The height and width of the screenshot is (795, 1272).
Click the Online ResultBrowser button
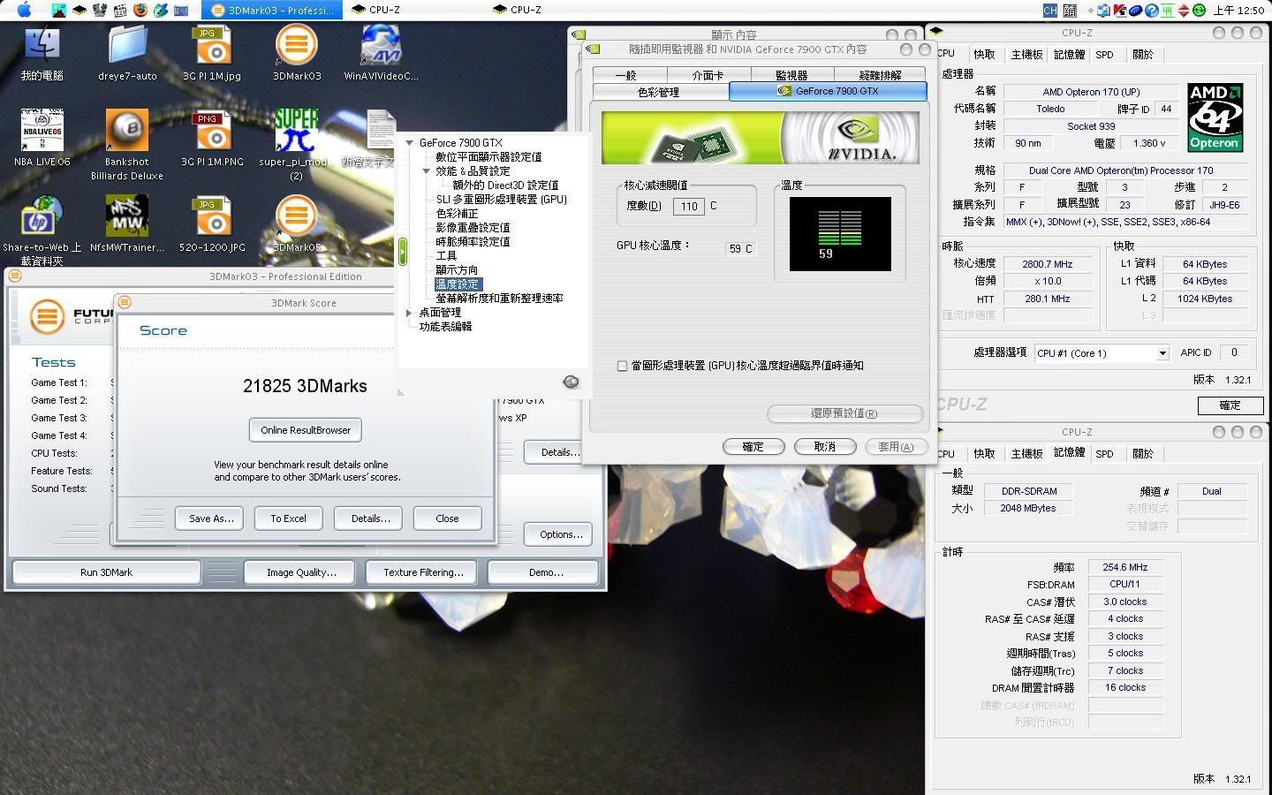click(x=306, y=430)
